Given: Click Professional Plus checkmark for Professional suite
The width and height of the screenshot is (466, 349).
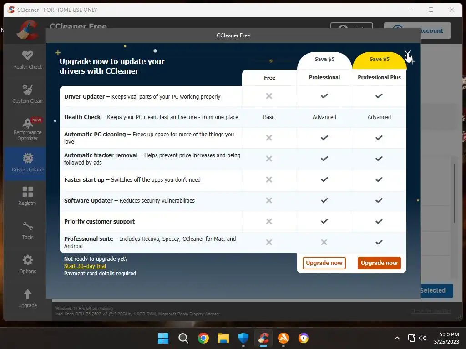Looking at the screenshot, I should 379,242.
